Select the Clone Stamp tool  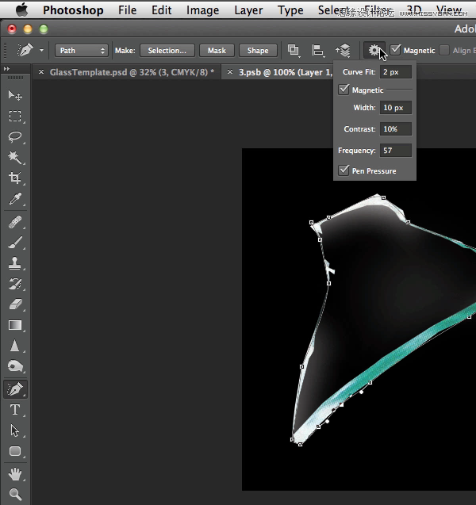[x=14, y=262]
